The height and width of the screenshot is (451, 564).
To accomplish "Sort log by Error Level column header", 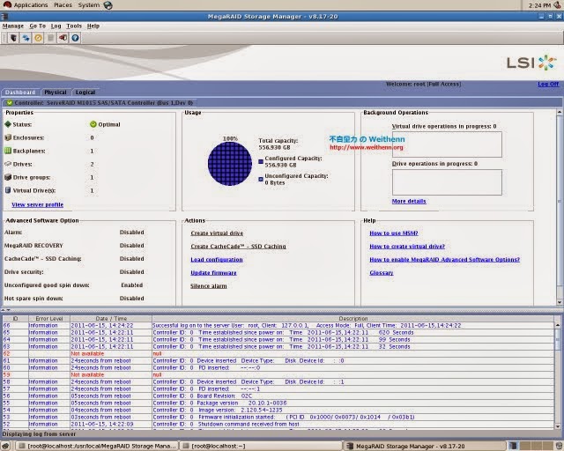I will point(49,319).
